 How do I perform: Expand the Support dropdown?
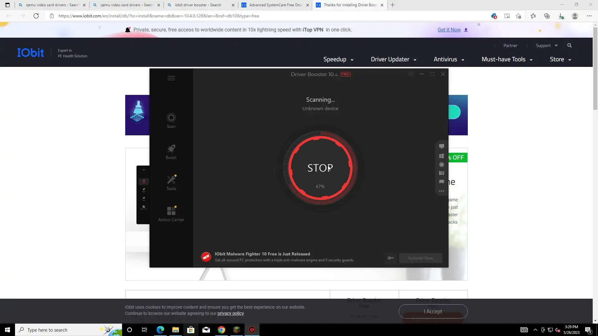coord(547,45)
